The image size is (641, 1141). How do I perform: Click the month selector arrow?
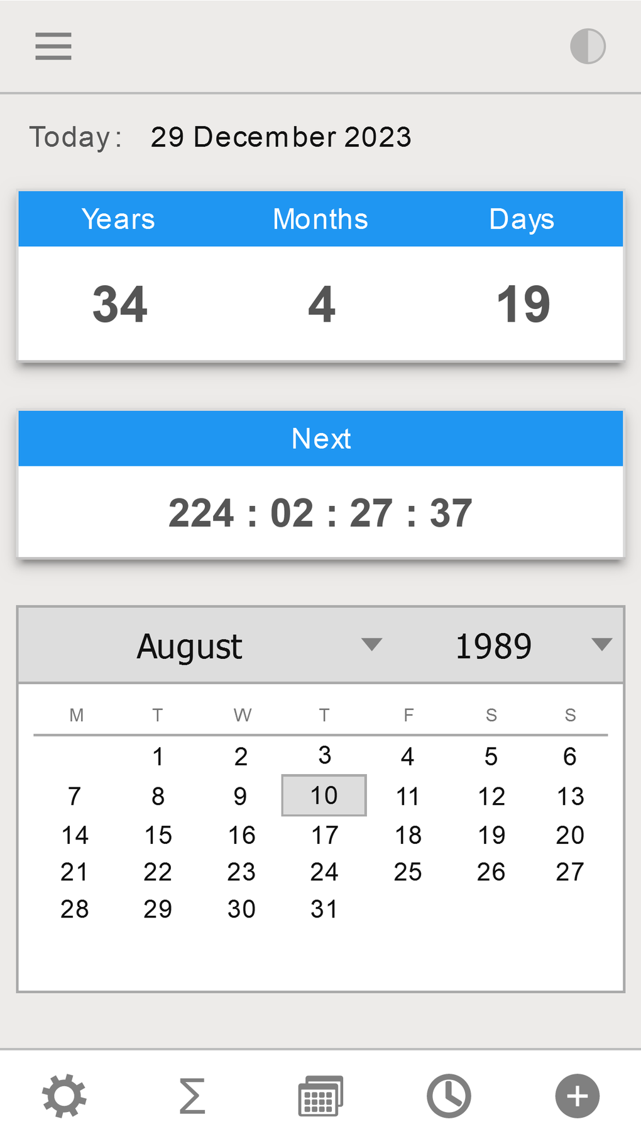[372, 644]
